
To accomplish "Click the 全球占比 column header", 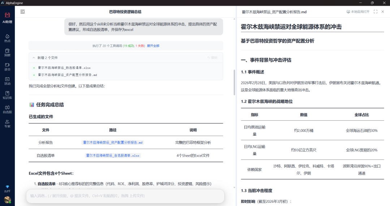I will 361,115.
